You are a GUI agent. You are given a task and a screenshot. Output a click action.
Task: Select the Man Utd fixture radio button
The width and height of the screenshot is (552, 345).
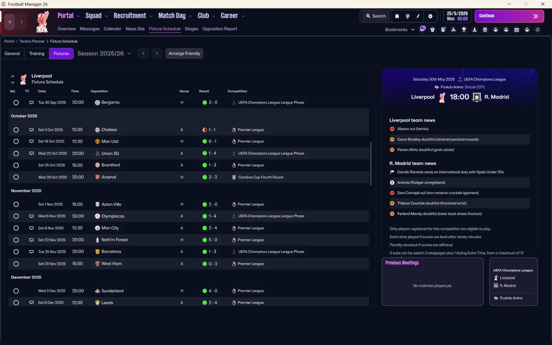tap(16, 141)
